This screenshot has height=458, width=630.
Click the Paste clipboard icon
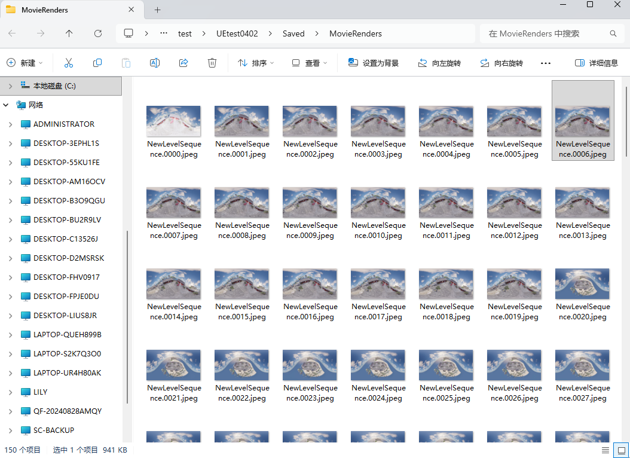coord(126,63)
